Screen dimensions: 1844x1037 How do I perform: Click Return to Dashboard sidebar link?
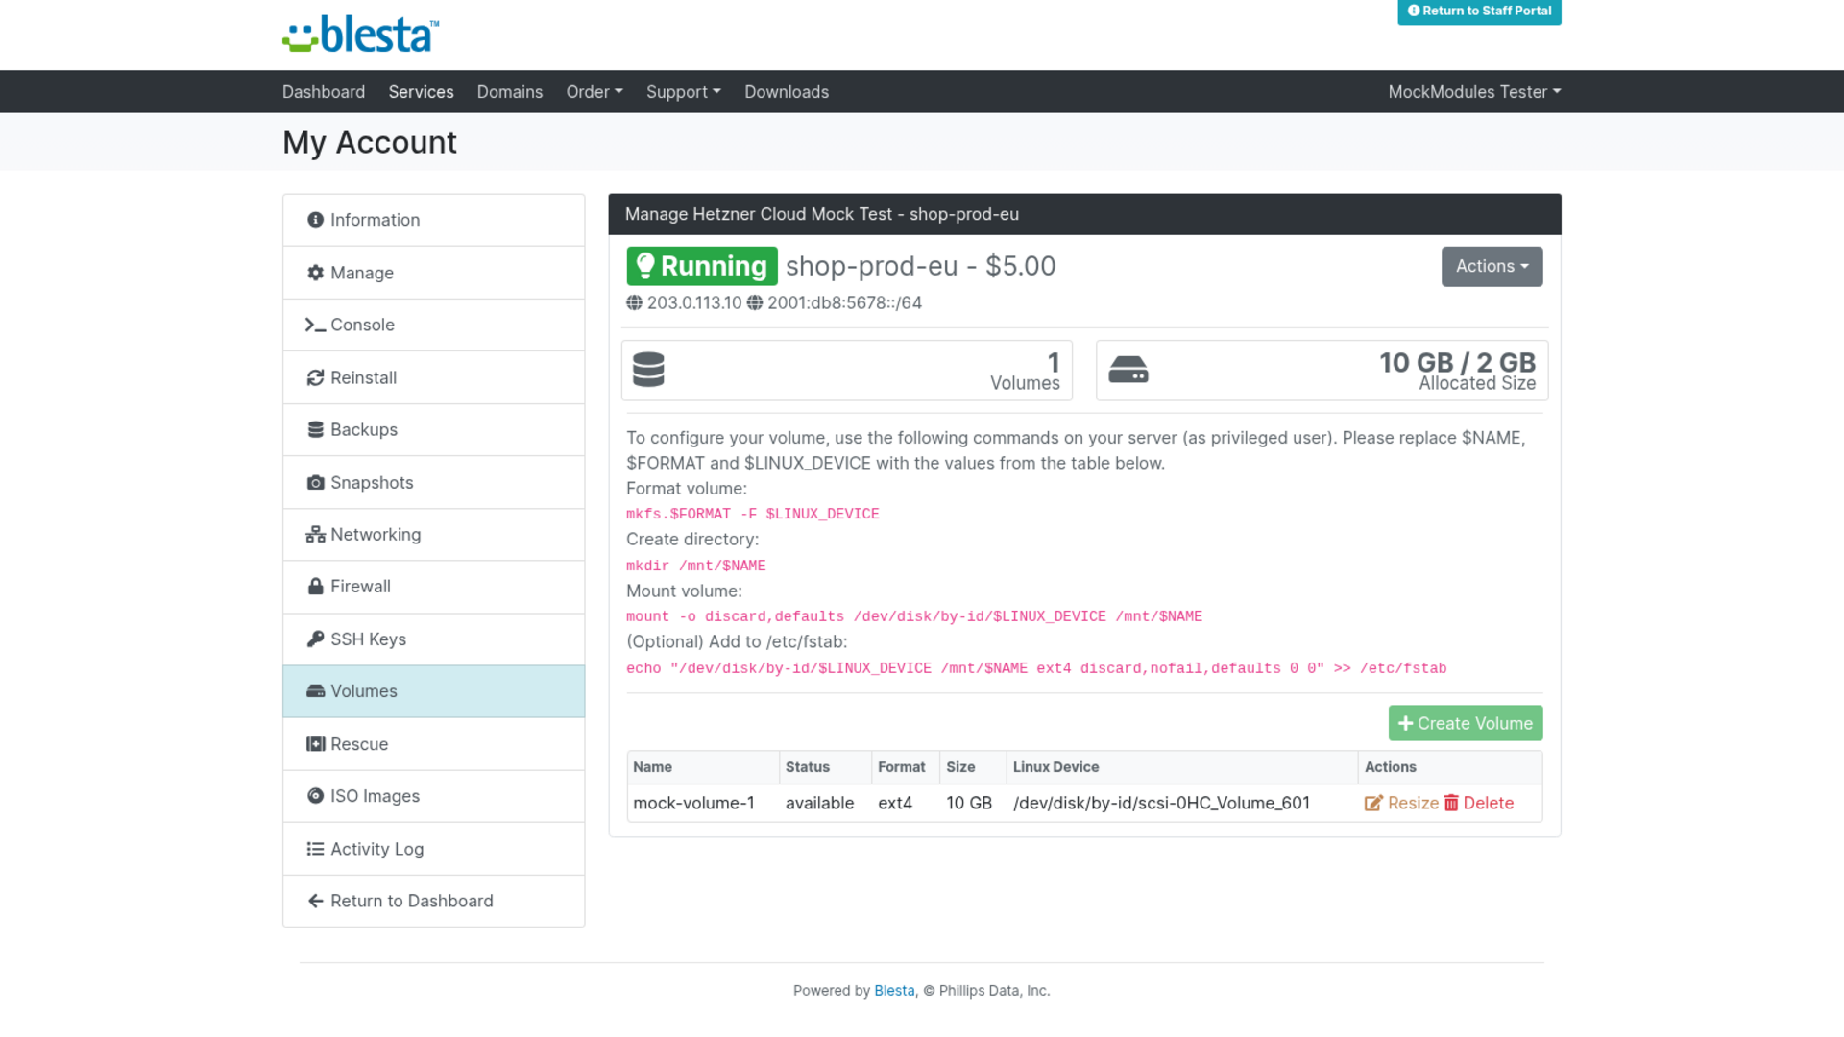(x=434, y=901)
